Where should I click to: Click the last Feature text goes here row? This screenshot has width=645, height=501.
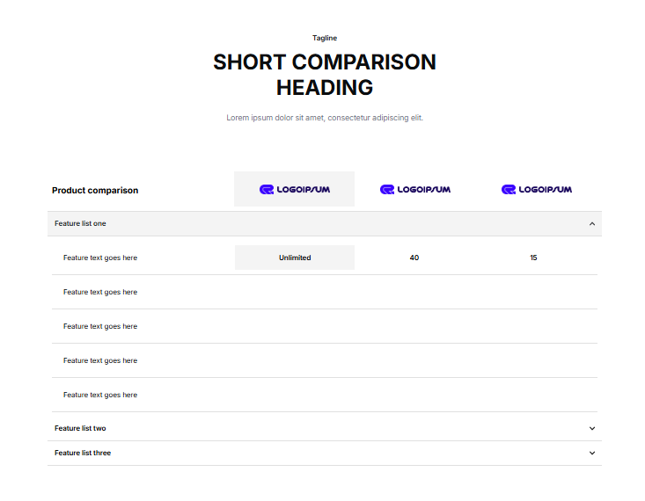click(100, 395)
